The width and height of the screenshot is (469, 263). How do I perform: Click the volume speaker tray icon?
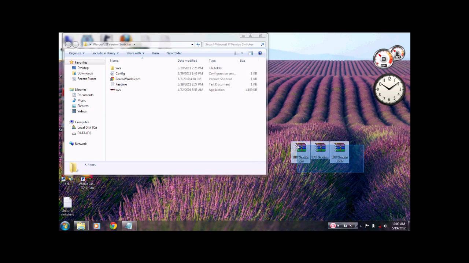point(385,226)
